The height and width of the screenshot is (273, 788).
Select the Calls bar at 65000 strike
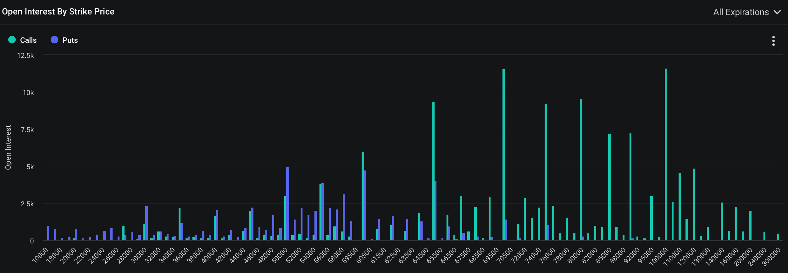coord(433,171)
